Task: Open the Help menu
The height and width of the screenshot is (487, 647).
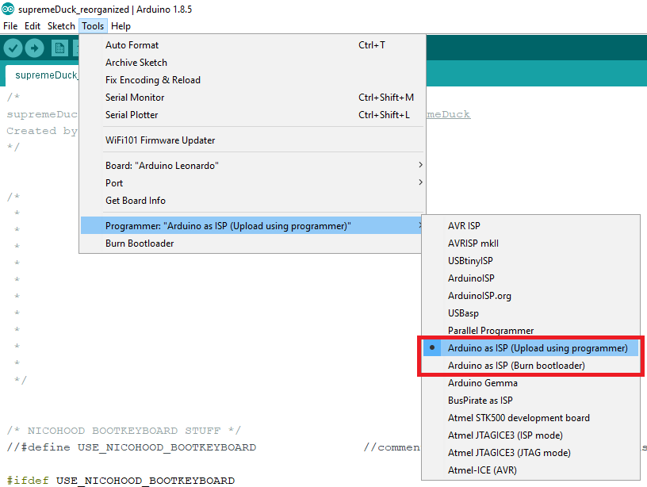Action: (x=121, y=26)
